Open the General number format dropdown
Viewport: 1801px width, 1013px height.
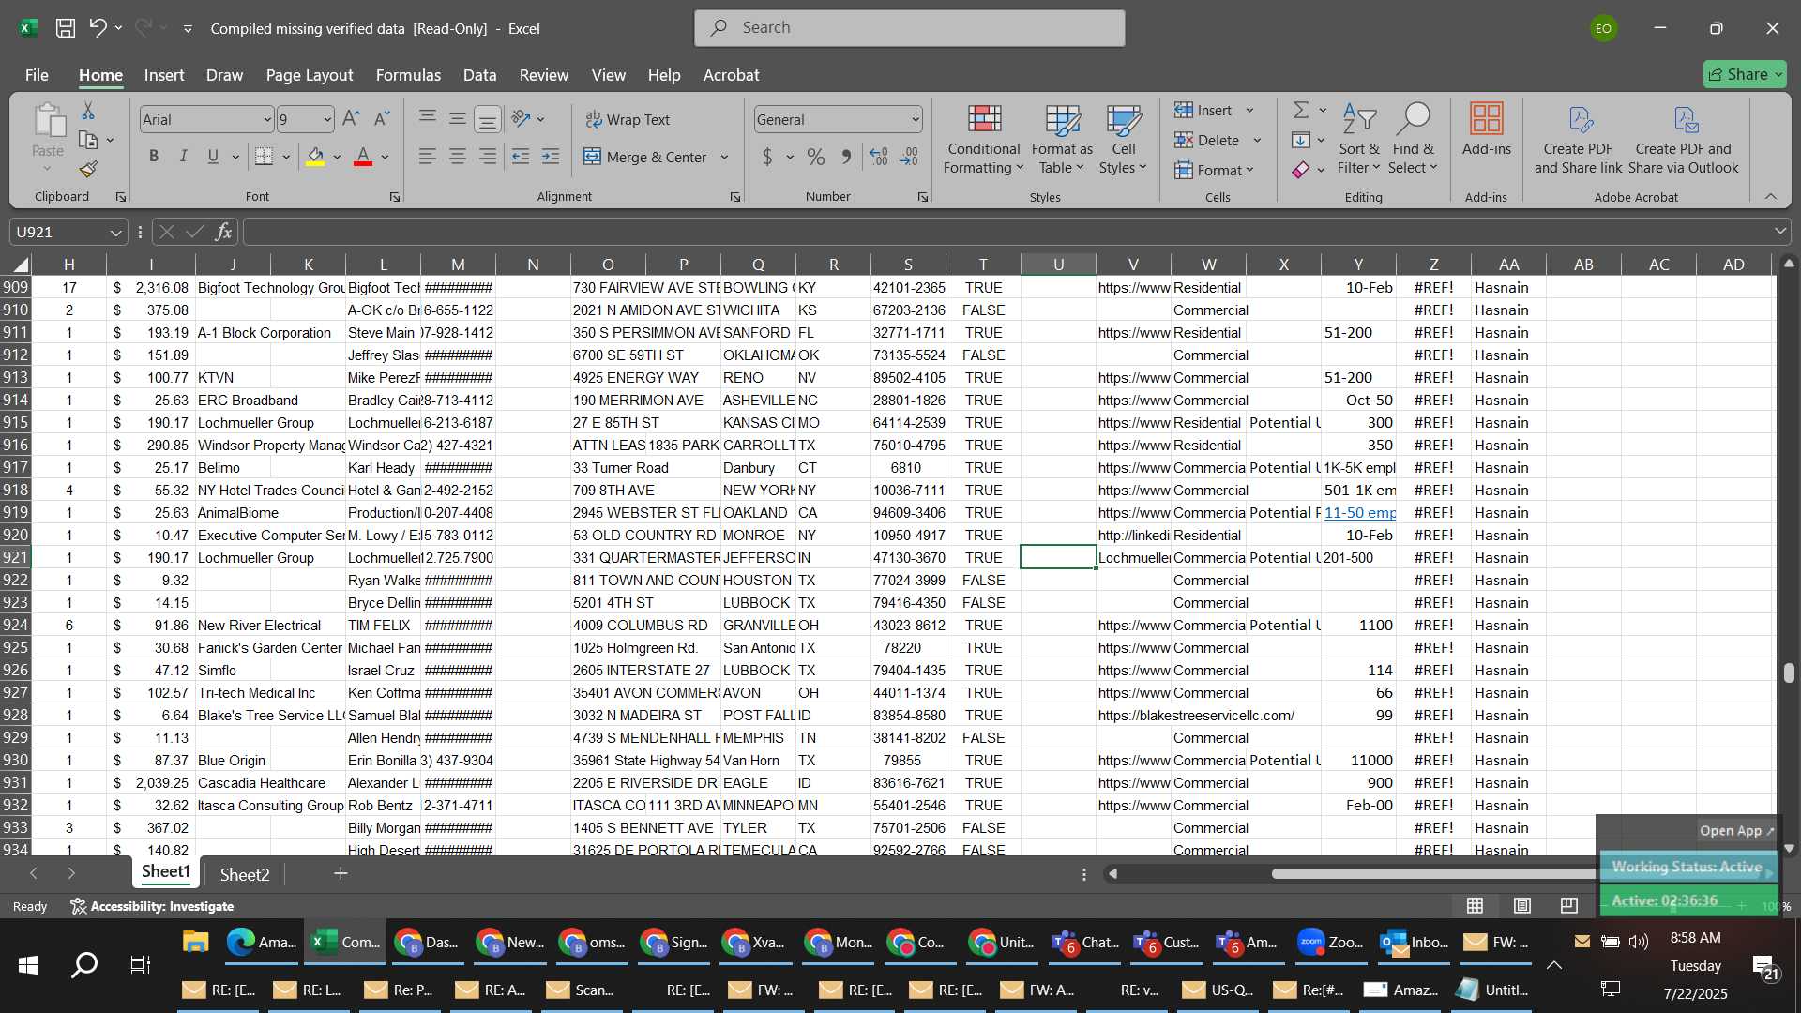click(915, 120)
